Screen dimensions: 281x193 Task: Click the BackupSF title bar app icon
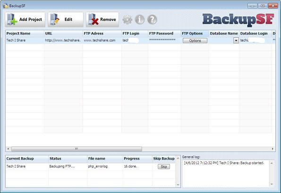(x=5, y=6)
